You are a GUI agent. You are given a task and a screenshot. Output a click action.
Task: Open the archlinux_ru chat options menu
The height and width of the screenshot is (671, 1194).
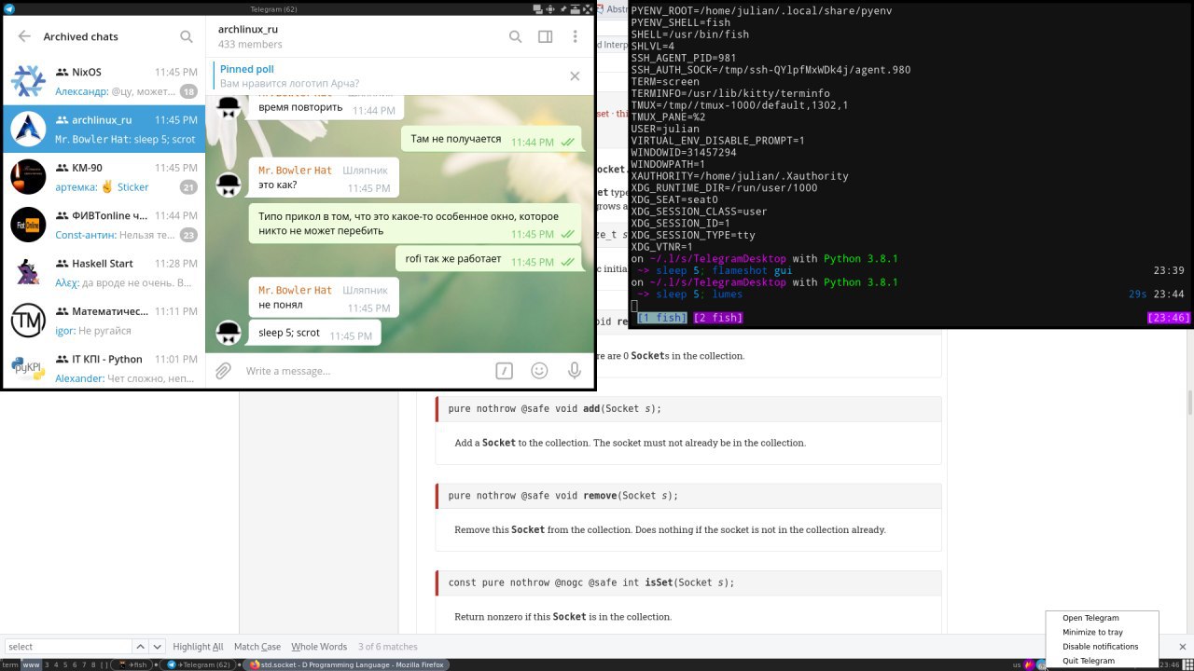(x=576, y=36)
